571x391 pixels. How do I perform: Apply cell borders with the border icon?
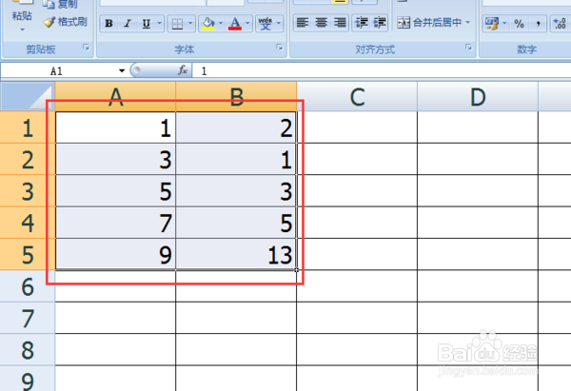177,24
